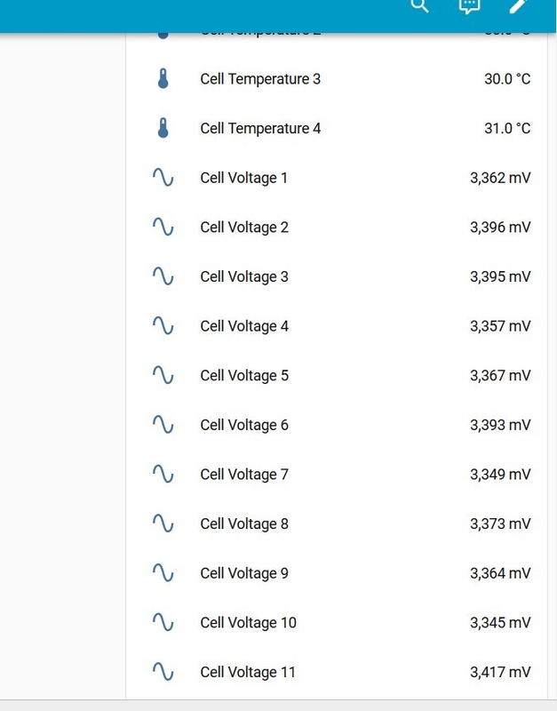This screenshot has width=557, height=711.
Task: Open the Cell Temperature 4 entity
Action: 260,129
